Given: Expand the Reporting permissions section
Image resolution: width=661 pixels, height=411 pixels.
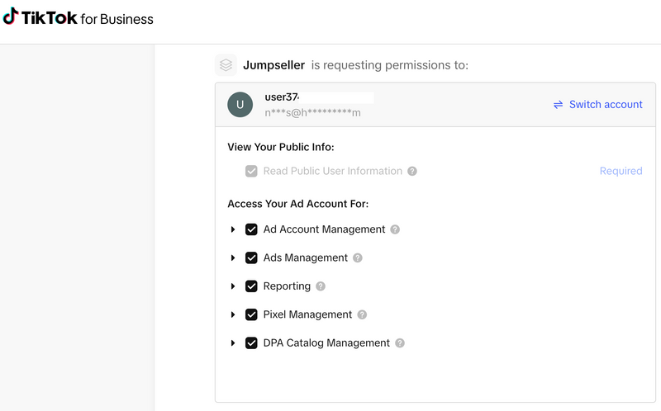Looking at the screenshot, I should [x=233, y=286].
